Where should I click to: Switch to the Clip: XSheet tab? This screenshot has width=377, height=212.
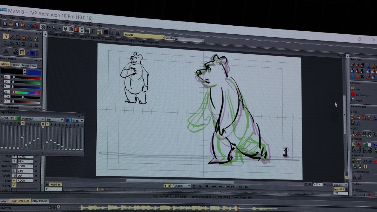point(40,201)
